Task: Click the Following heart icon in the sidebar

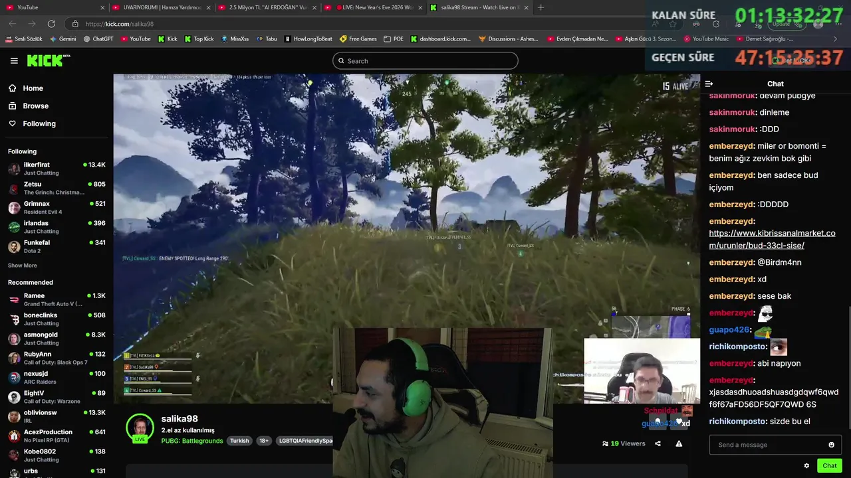Action: [12, 123]
